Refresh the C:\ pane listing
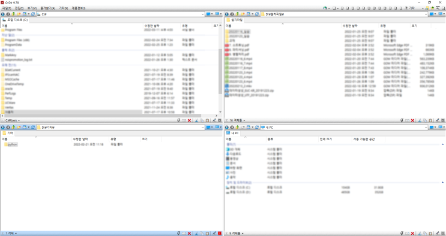The image size is (446, 236). pyautogui.click(x=33, y=14)
